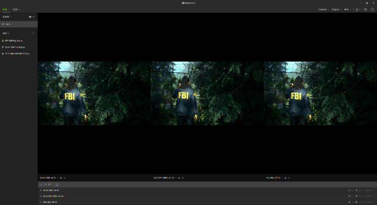The width and height of the screenshot is (377, 205).
Task: Open the layout mode icon in the top toolbar
Action: [x=357, y=9]
